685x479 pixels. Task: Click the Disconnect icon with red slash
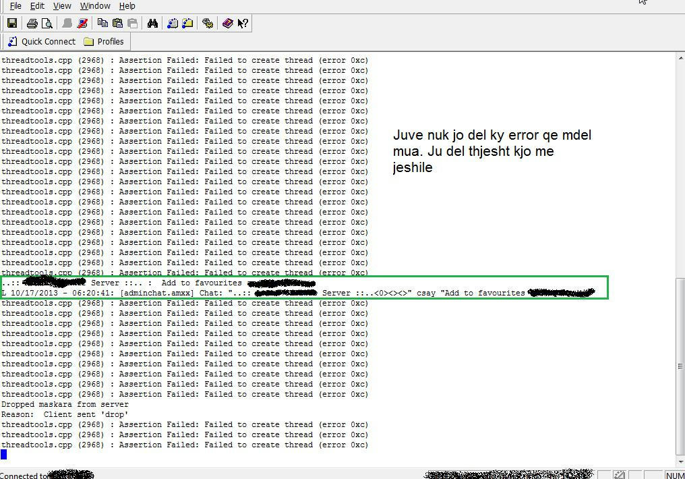pos(82,23)
